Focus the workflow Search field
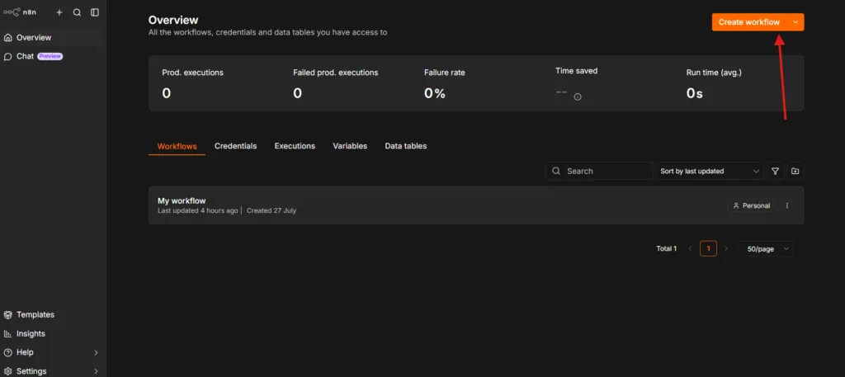The height and width of the screenshot is (377, 845). point(599,172)
